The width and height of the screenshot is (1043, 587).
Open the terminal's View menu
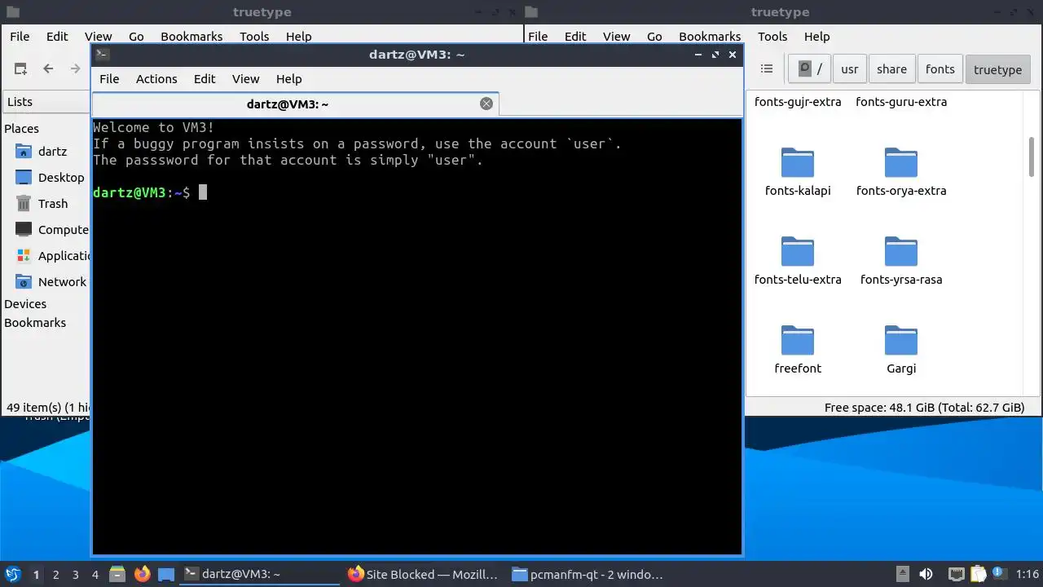pos(245,79)
